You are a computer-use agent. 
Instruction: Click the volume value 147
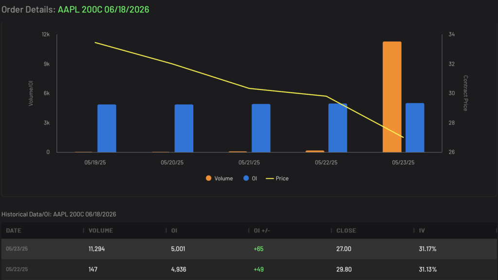93,269
